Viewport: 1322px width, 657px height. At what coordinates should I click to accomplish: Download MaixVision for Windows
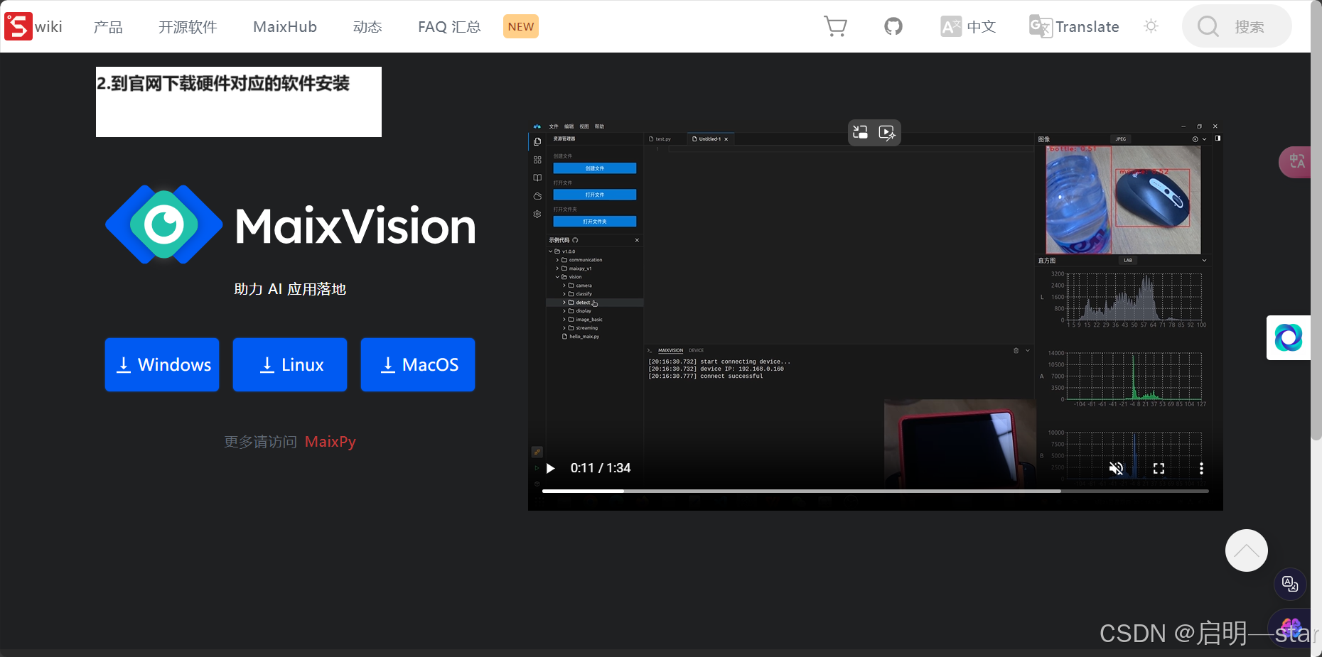coord(162,364)
